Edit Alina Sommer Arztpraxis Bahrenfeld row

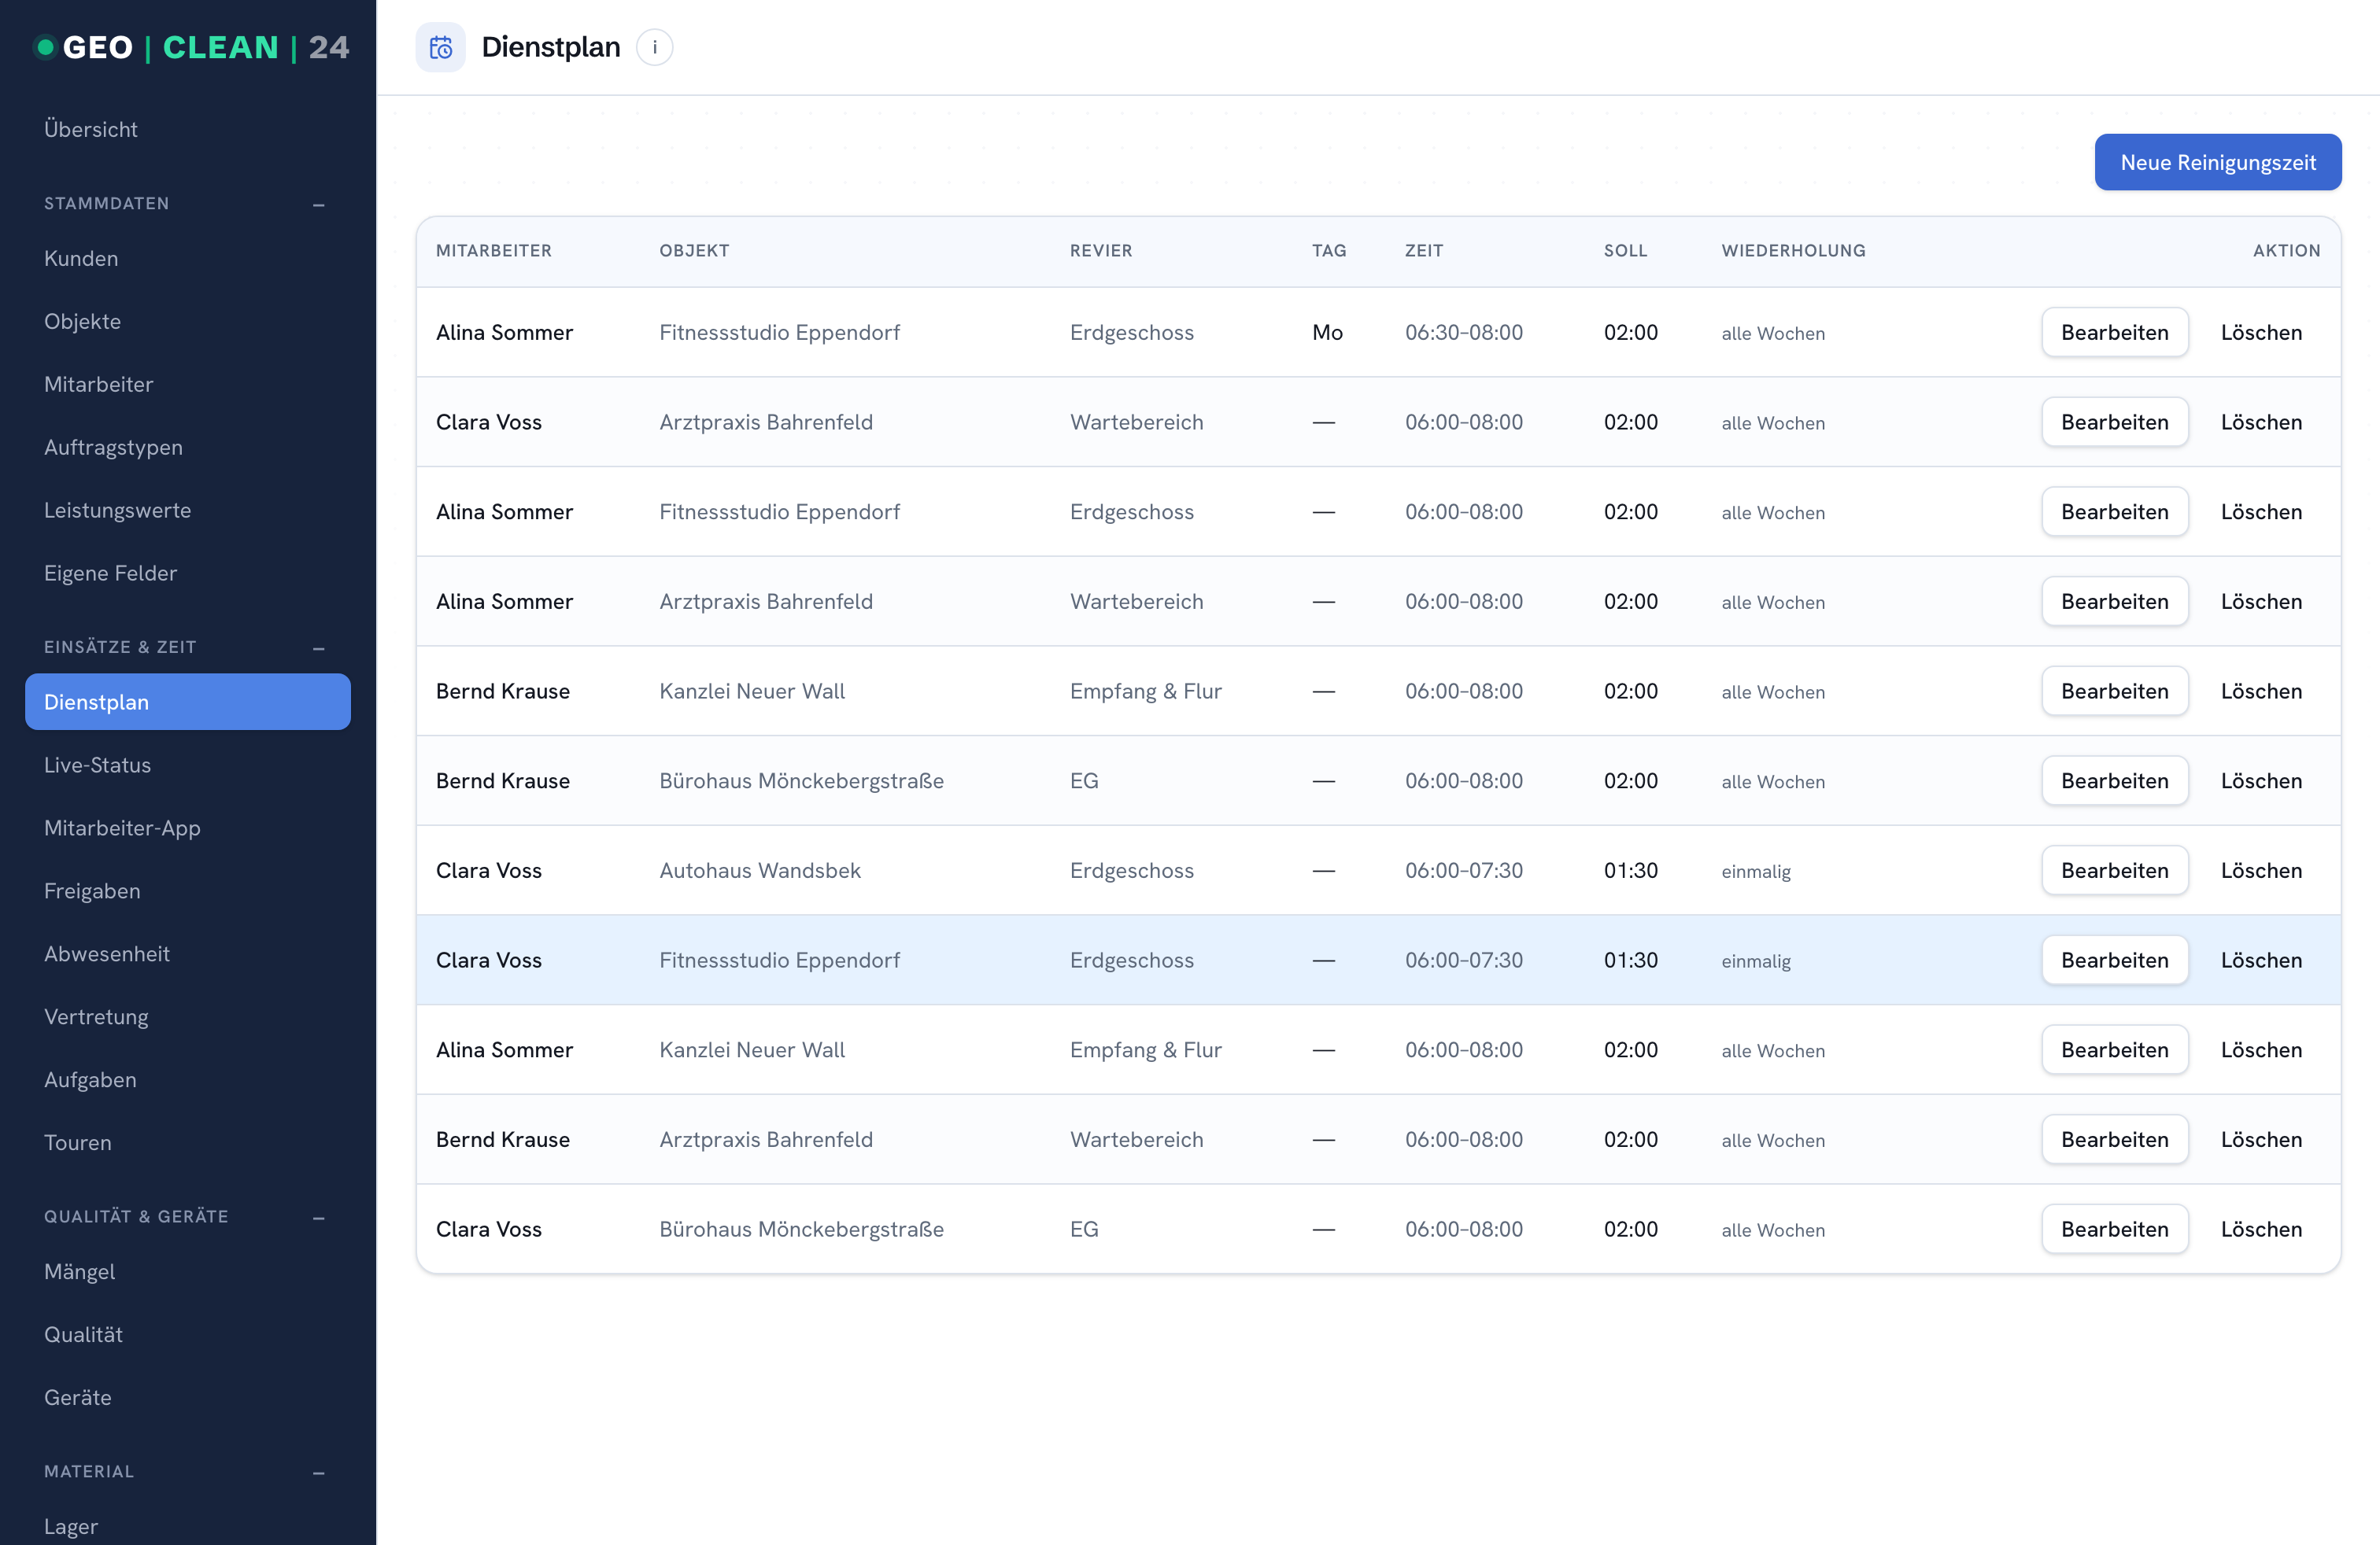click(x=2114, y=600)
